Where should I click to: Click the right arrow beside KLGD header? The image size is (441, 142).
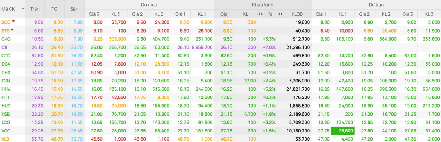click(x=282, y=14)
